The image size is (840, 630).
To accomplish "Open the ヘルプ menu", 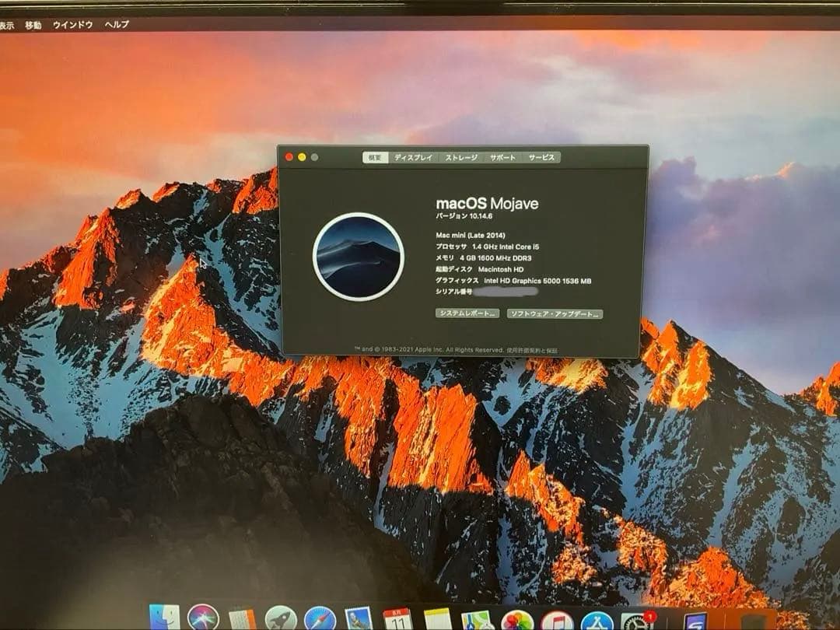I will [117, 24].
